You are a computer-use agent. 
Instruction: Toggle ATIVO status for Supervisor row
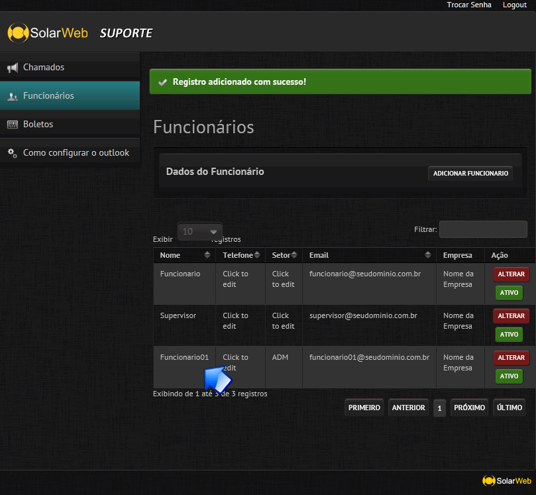509,335
